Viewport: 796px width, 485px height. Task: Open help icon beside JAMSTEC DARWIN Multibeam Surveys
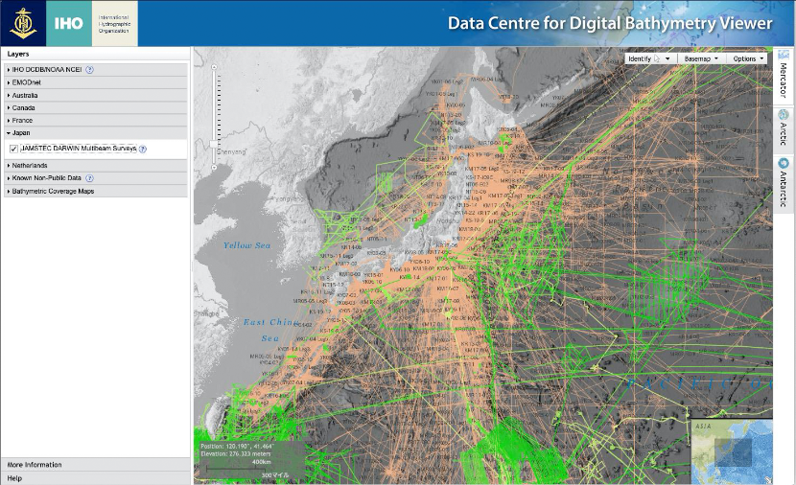[x=143, y=150]
